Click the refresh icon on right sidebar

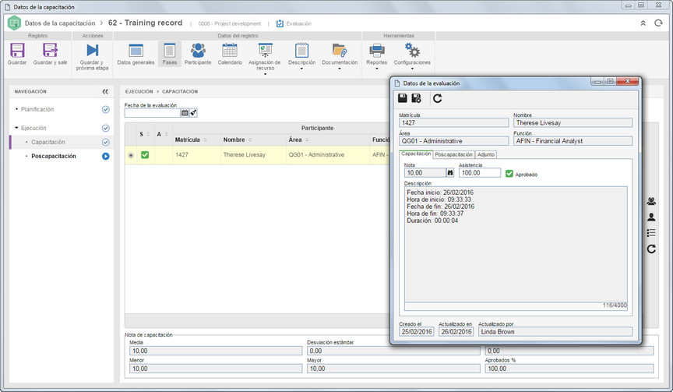tap(651, 249)
